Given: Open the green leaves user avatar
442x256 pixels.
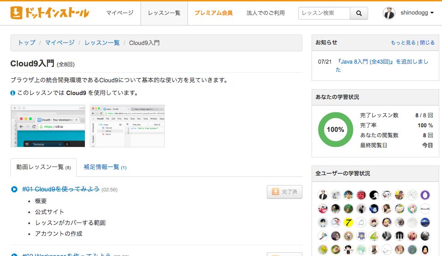Looking at the screenshot, I should click(x=348, y=209).
